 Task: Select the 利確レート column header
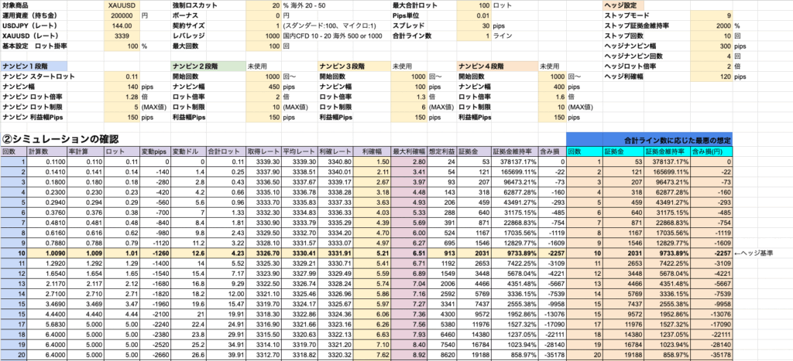(x=335, y=151)
